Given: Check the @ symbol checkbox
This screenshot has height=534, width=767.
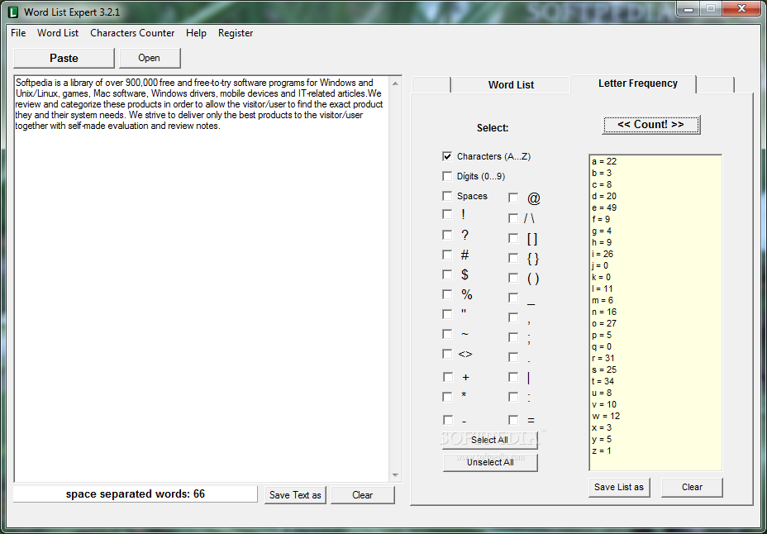Looking at the screenshot, I should 513,198.
